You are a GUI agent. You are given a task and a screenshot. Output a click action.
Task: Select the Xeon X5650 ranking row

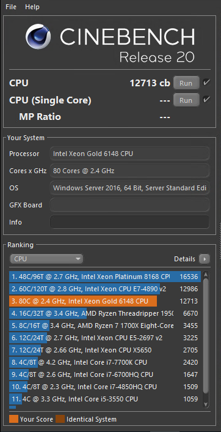[105, 350]
